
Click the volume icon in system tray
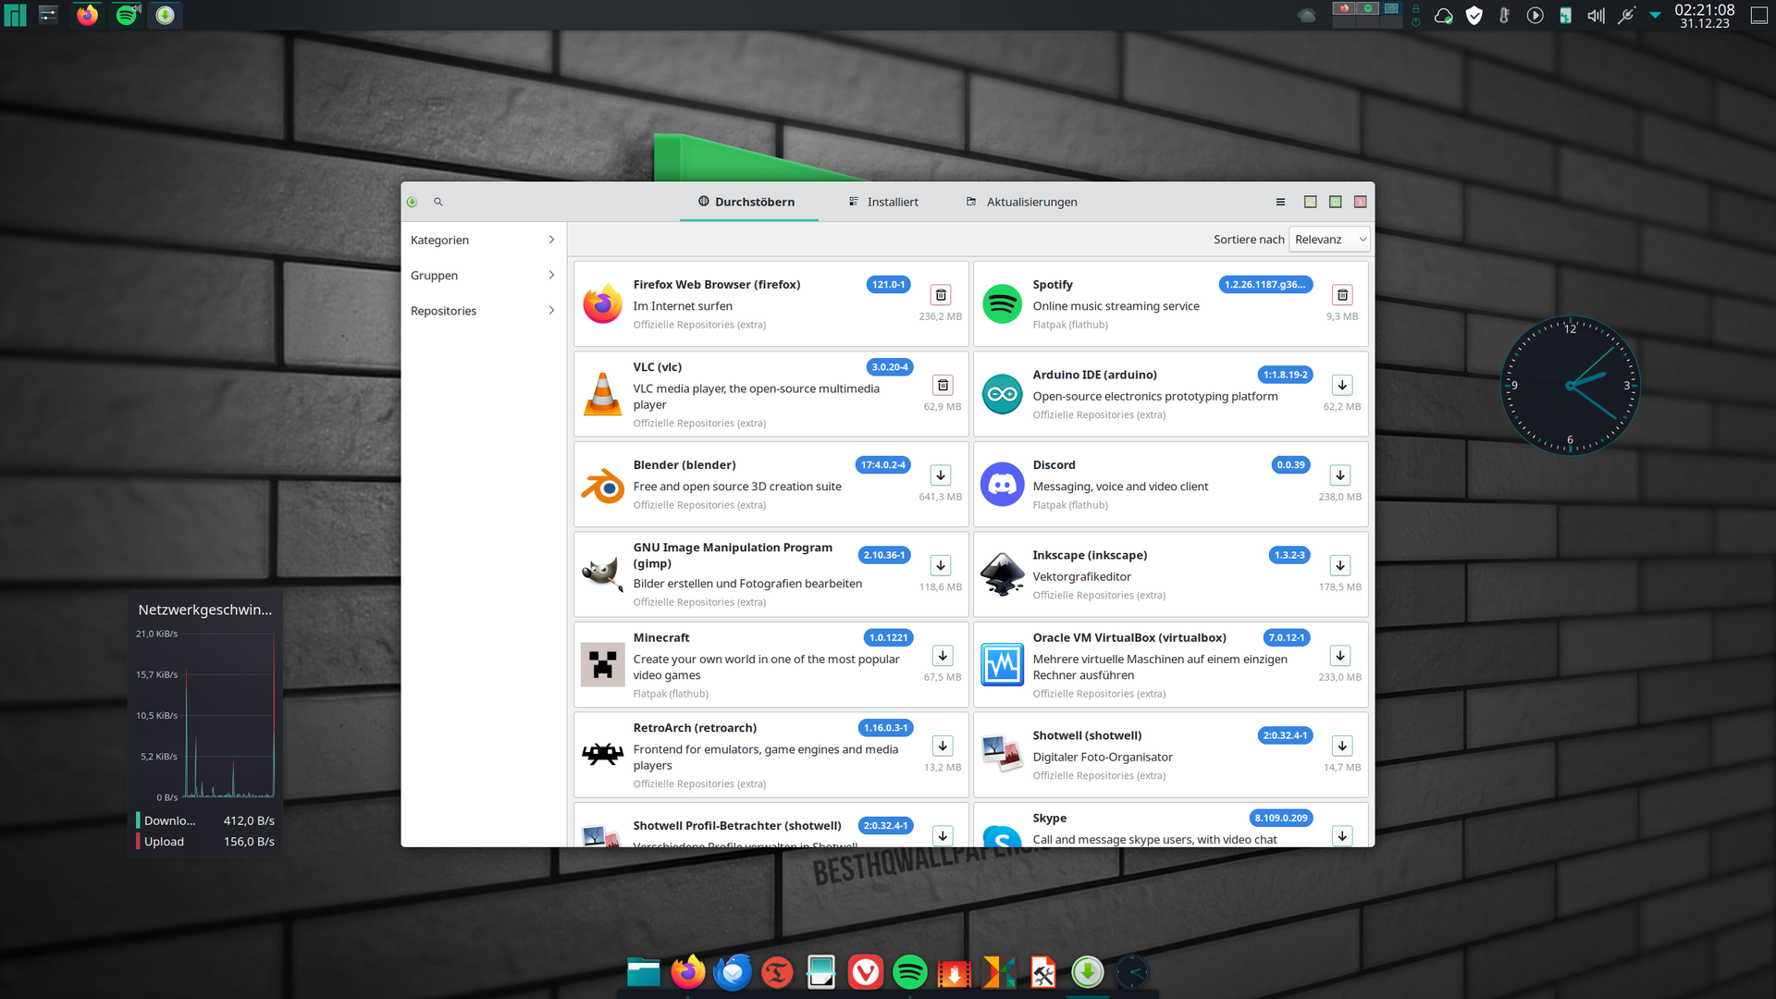(x=1596, y=16)
